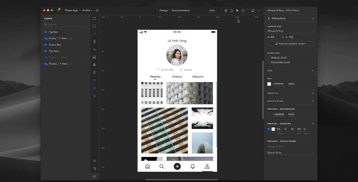Open more tools (three dots) in toolbar

94,80
